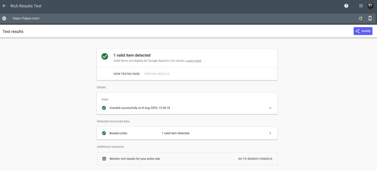The image size is (377, 171).
Task: Click the reload test icon in URL bar
Action: [360, 18]
